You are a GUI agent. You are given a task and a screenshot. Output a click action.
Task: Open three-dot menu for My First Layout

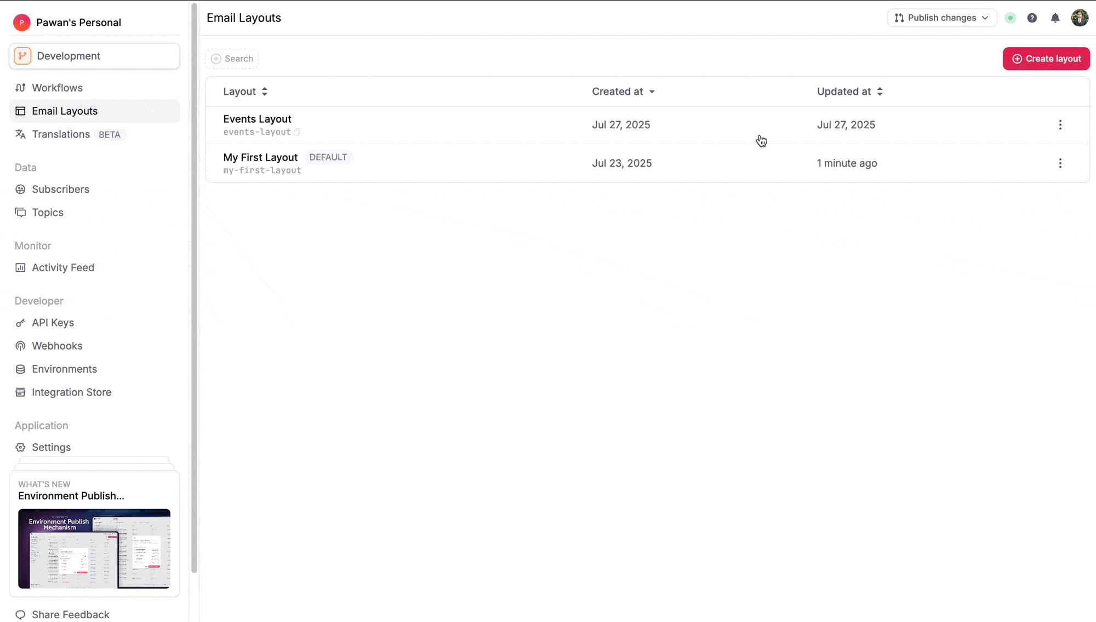tap(1060, 163)
